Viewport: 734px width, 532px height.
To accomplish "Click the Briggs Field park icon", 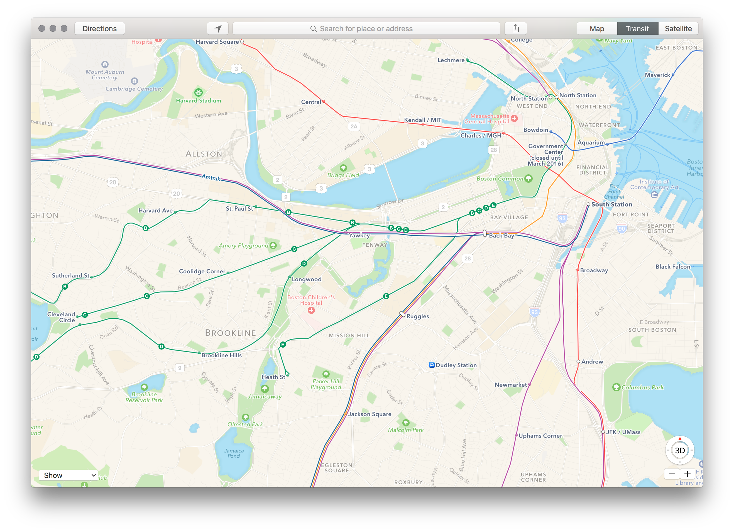I will [343, 168].
